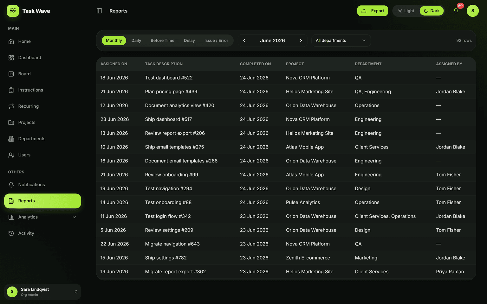This screenshot has height=304, width=487.
Task: Select task 'Review onboarding #99'
Action: [172, 175]
